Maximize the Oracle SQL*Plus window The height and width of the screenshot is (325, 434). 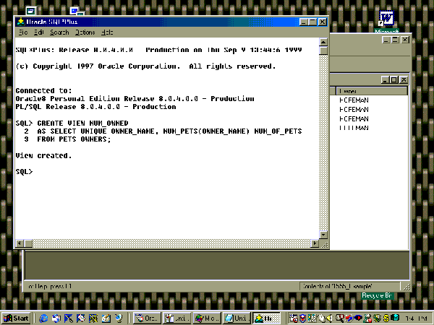click(312, 22)
